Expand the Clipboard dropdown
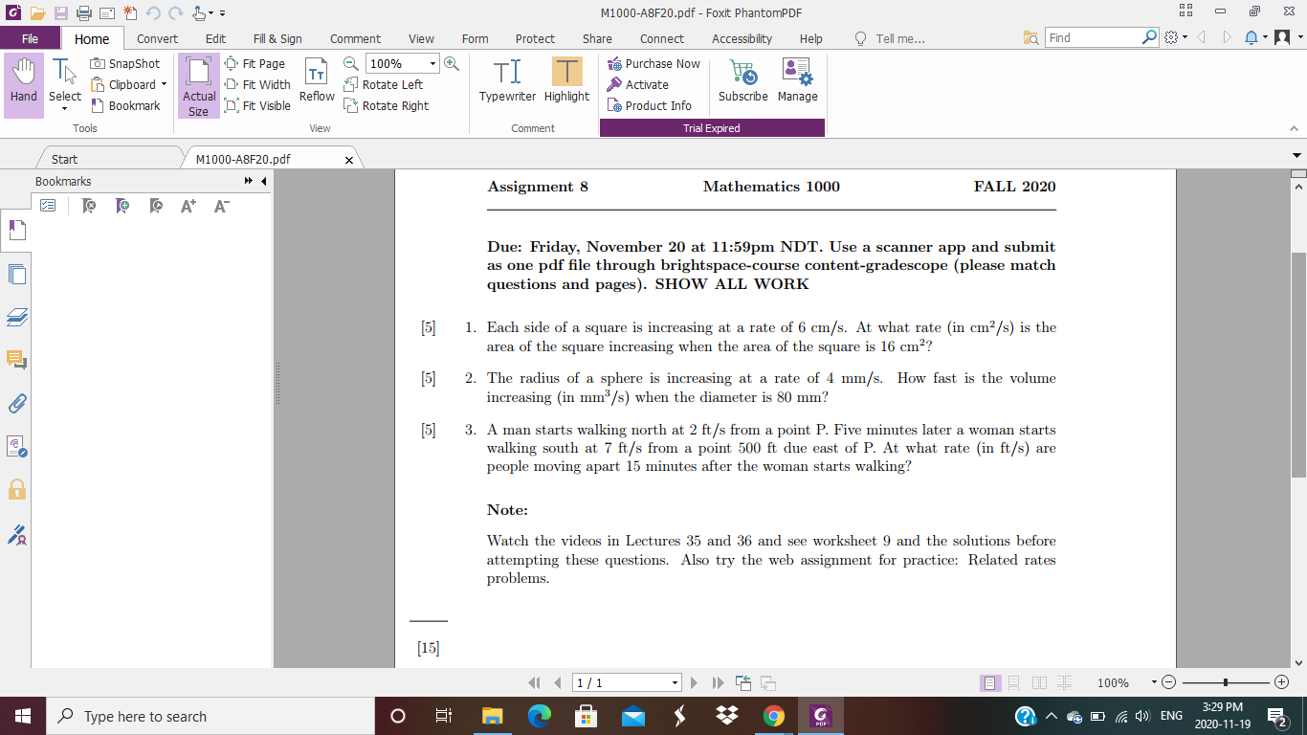1307x735 pixels. pyautogui.click(x=164, y=84)
